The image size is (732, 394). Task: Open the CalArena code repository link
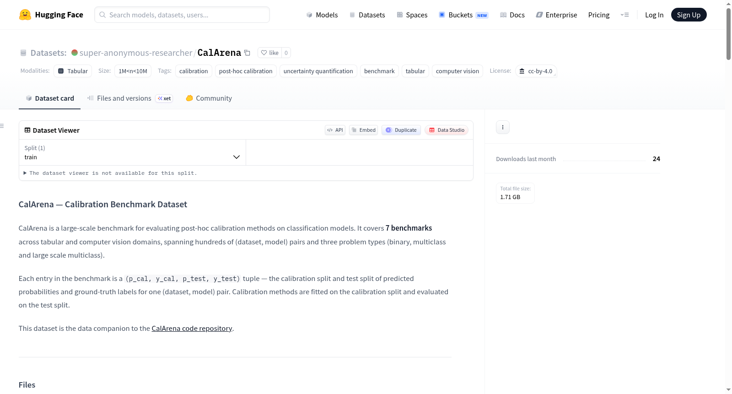pyautogui.click(x=192, y=328)
